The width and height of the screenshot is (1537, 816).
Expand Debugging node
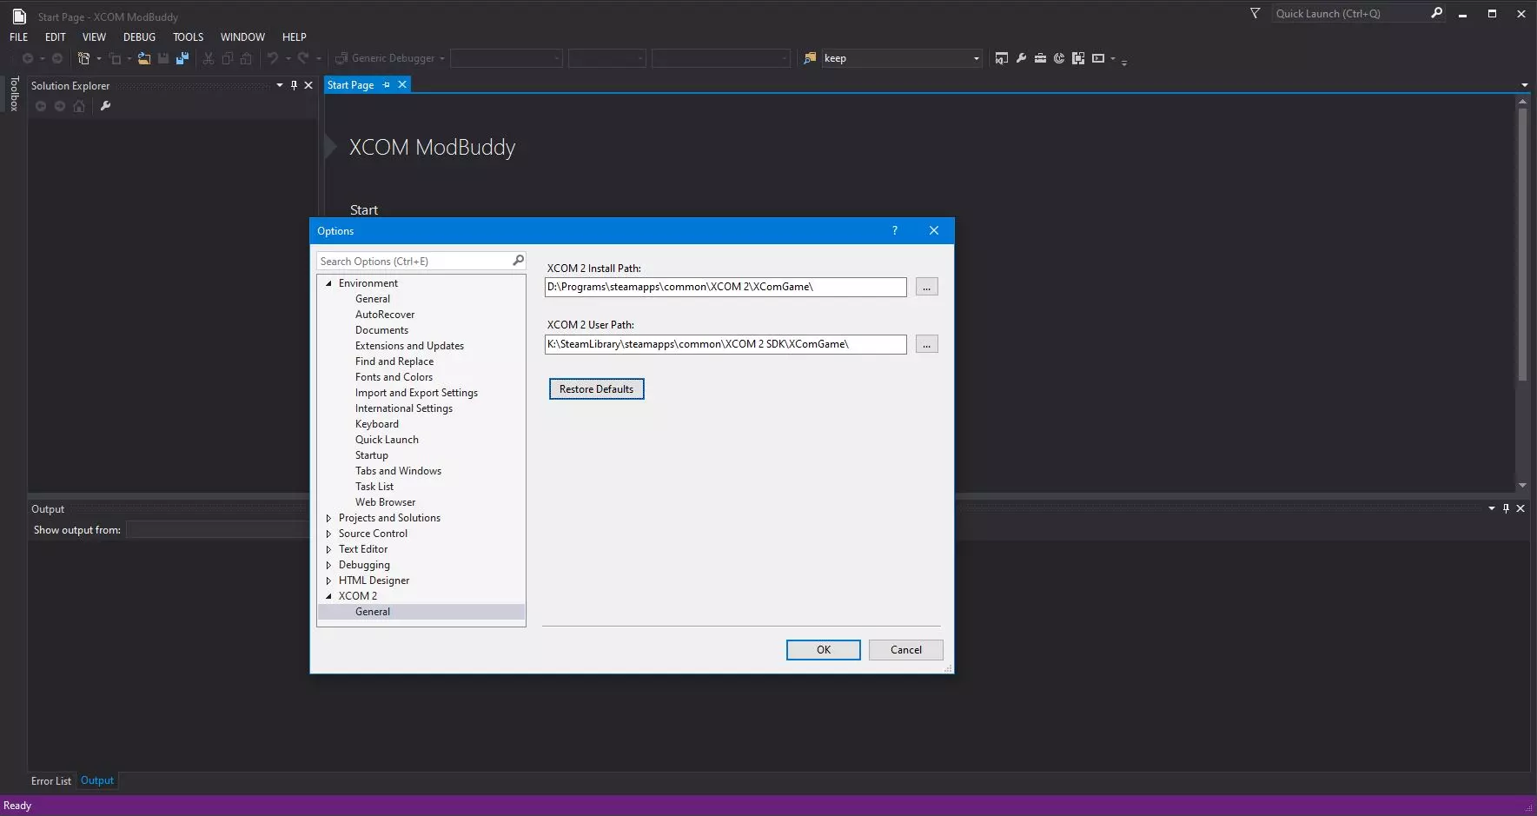click(328, 565)
